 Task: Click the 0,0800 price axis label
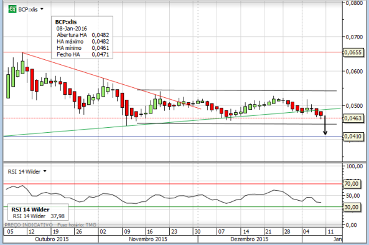point(354,3)
